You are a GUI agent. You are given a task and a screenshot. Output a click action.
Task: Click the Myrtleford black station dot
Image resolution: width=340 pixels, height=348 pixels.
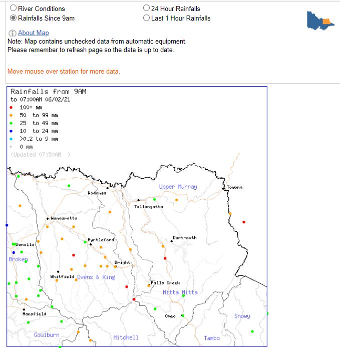pos(91,244)
